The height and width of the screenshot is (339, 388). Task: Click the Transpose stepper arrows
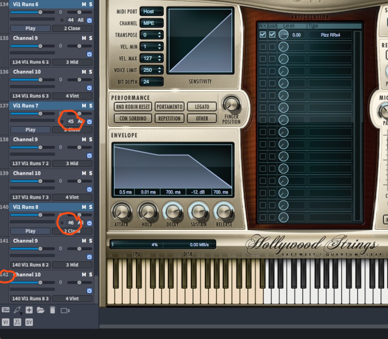coord(159,35)
